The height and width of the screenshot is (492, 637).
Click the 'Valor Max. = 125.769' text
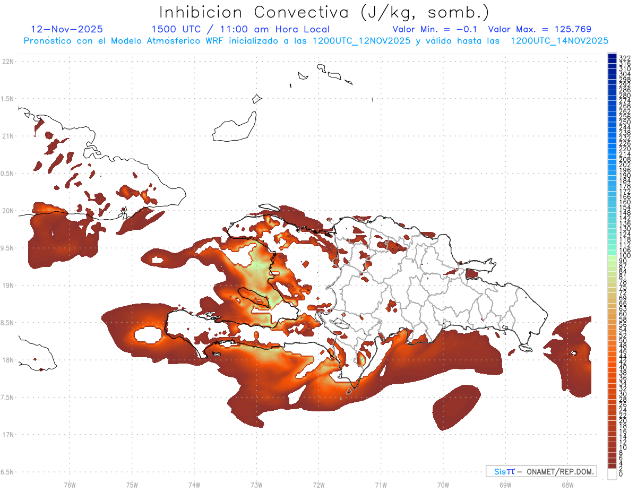pyautogui.click(x=539, y=29)
